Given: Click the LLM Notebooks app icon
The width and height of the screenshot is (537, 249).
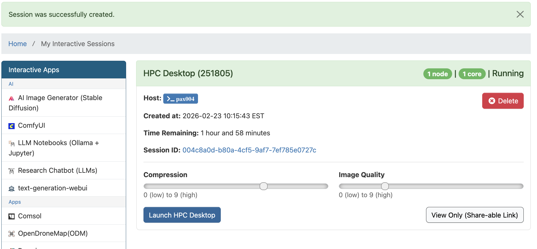Looking at the screenshot, I should [11, 143].
